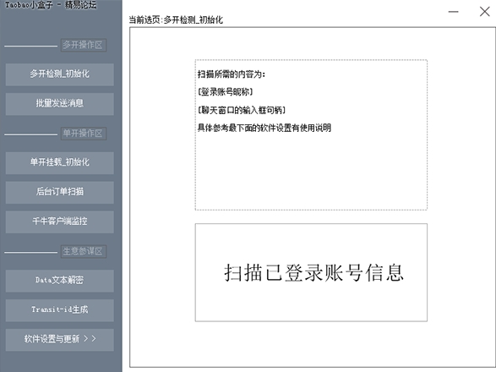The width and height of the screenshot is (496, 372).
Task: Close the application window
Action: pyautogui.click(x=484, y=12)
